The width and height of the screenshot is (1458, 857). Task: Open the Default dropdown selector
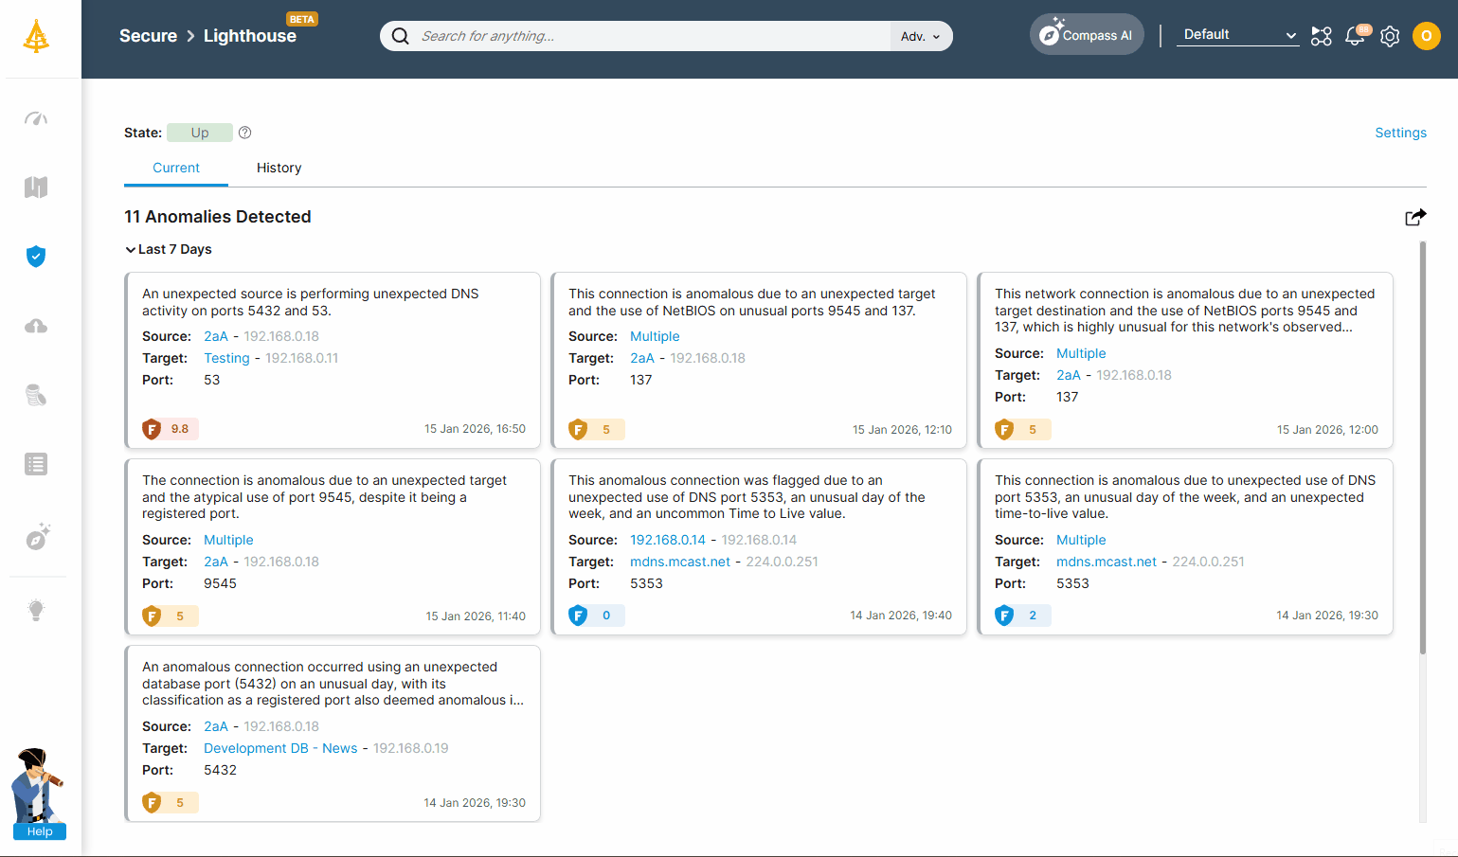click(x=1237, y=35)
